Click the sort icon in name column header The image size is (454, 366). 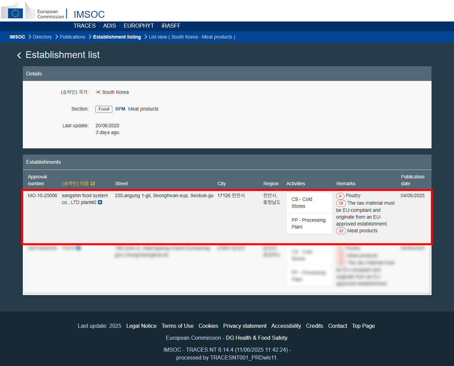click(x=93, y=184)
